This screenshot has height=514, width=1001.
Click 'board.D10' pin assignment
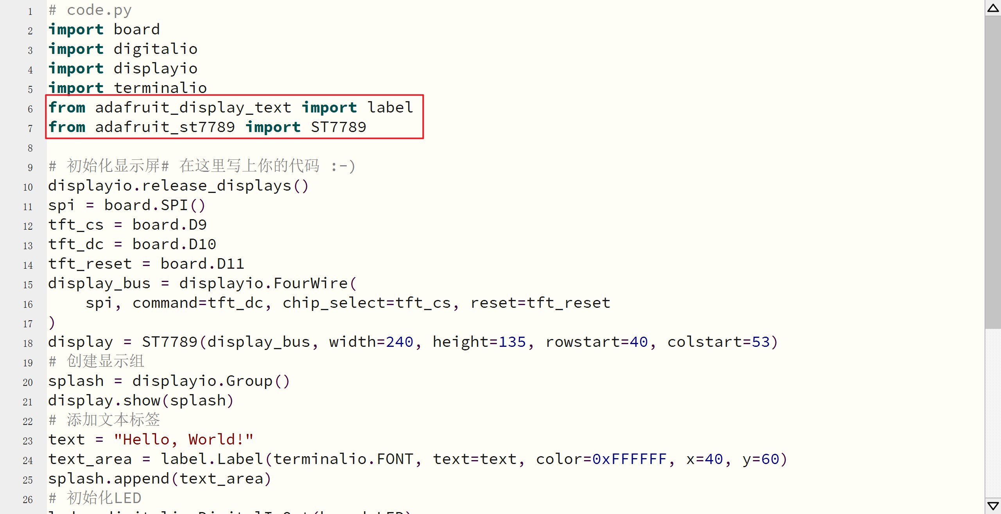(x=174, y=244)
